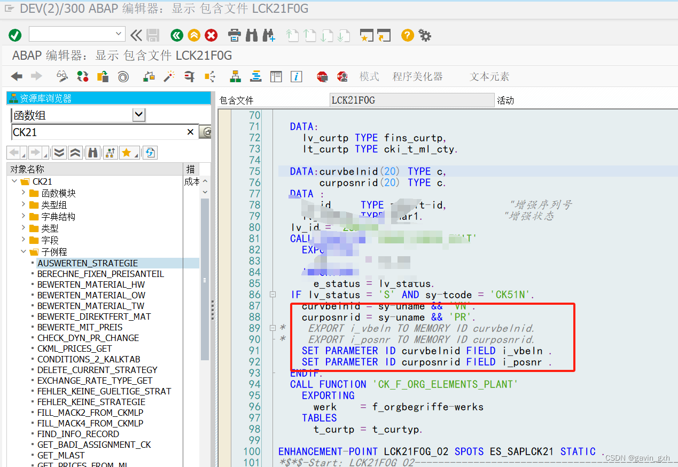678x467 pixels.
Task: Open Customize Local Layout gear icon
Action: (x=425, y=35)
